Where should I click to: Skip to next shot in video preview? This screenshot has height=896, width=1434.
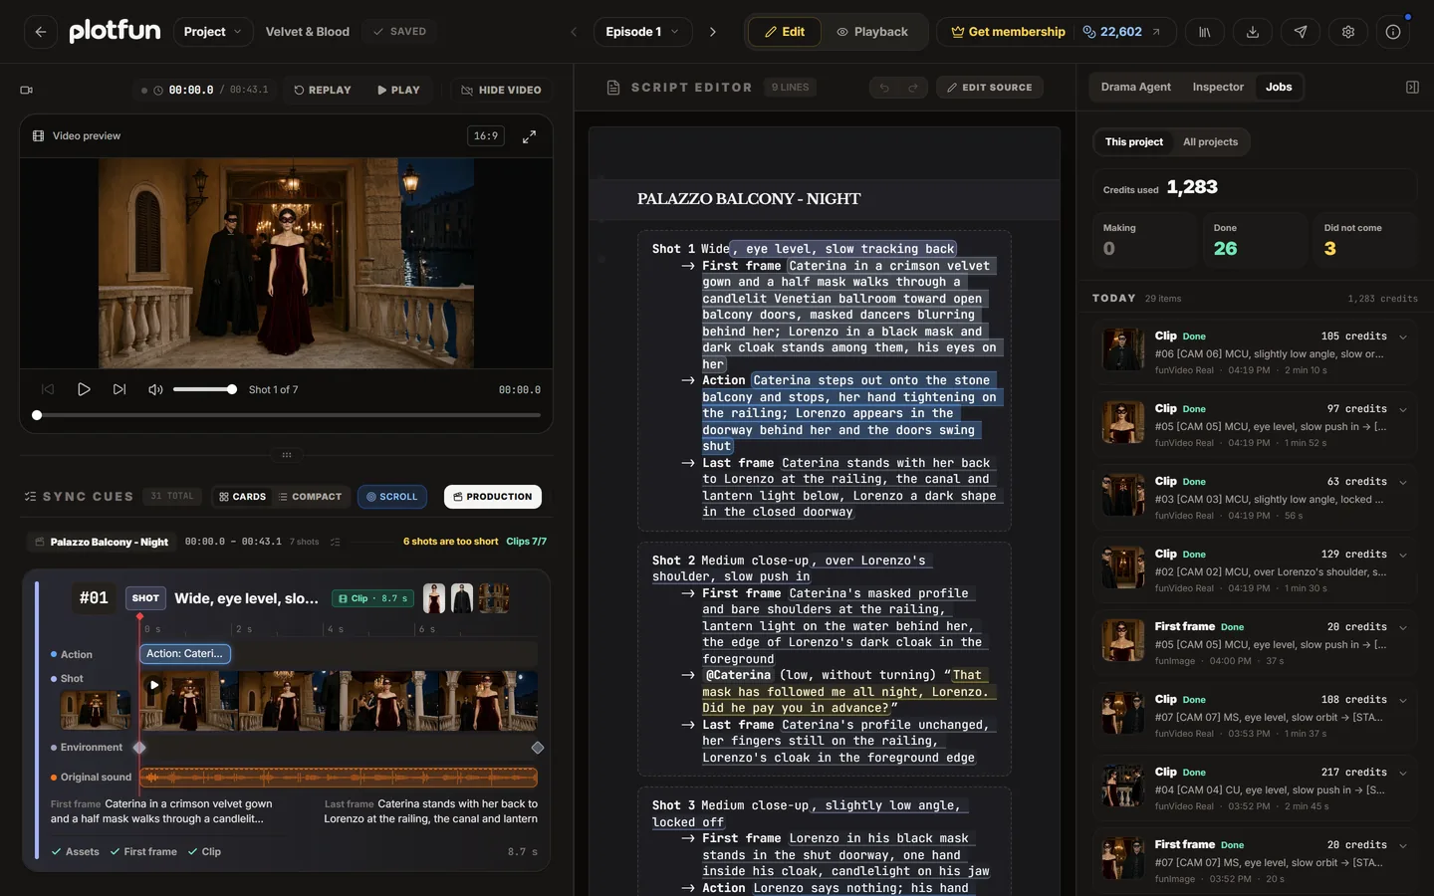(x=119, y=389)
